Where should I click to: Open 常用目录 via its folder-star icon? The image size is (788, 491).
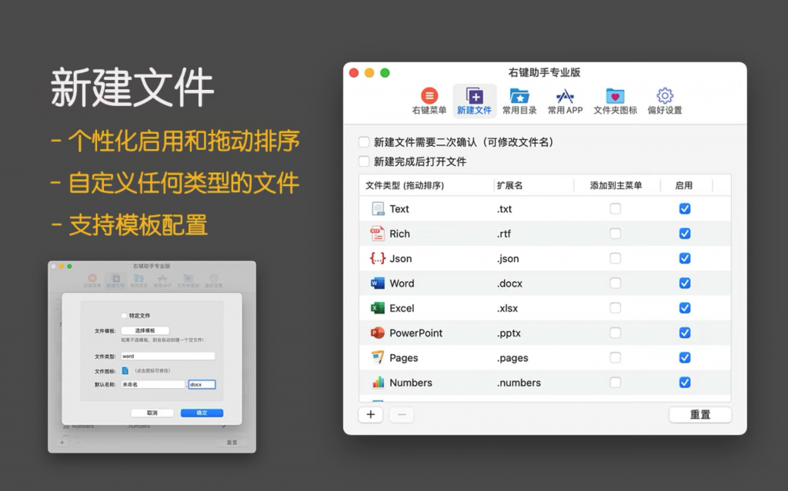point(519,96)
